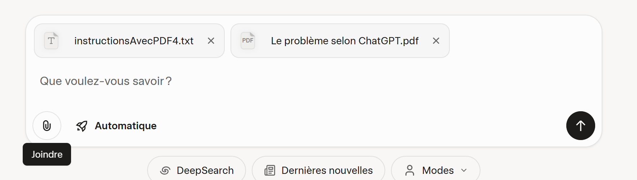Remove Le problème selon ChatGPT.pdf attachment
The image size is (637, 180).
436,41
